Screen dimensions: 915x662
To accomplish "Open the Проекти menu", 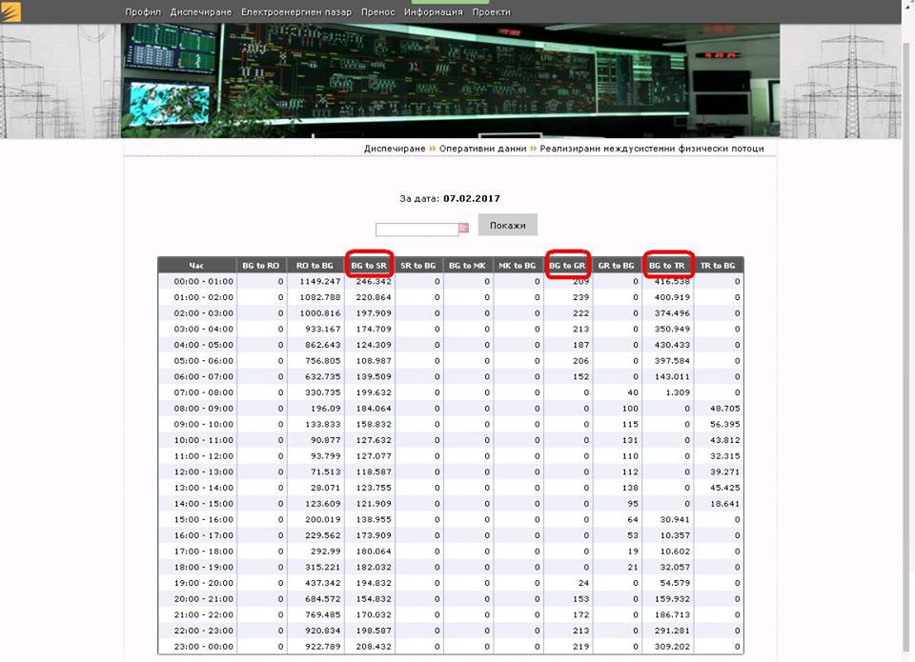I will coord(491,12).
